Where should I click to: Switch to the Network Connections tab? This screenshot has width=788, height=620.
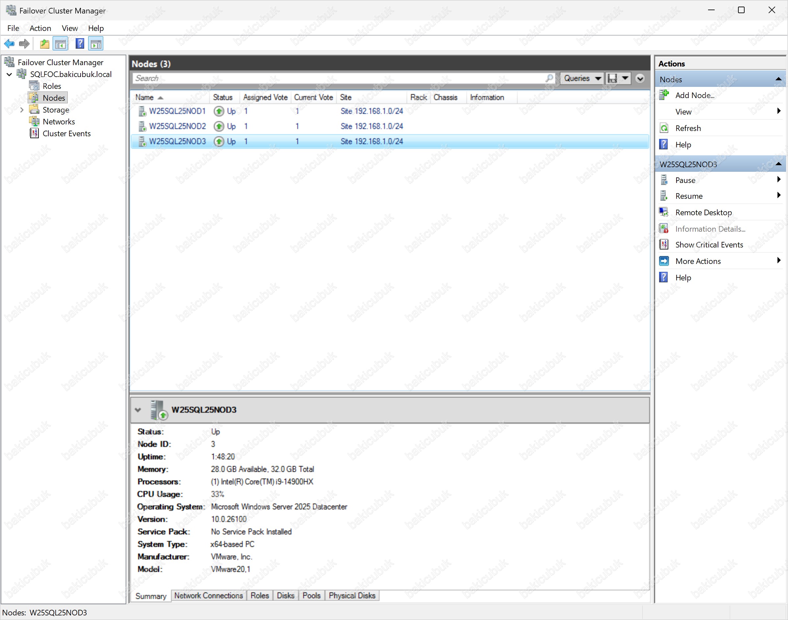pyautogui.click(x=208, y=596)
